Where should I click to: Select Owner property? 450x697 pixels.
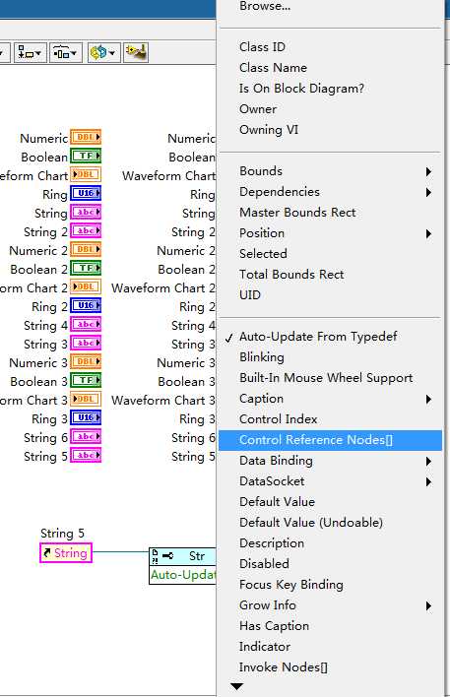[330, 109]
